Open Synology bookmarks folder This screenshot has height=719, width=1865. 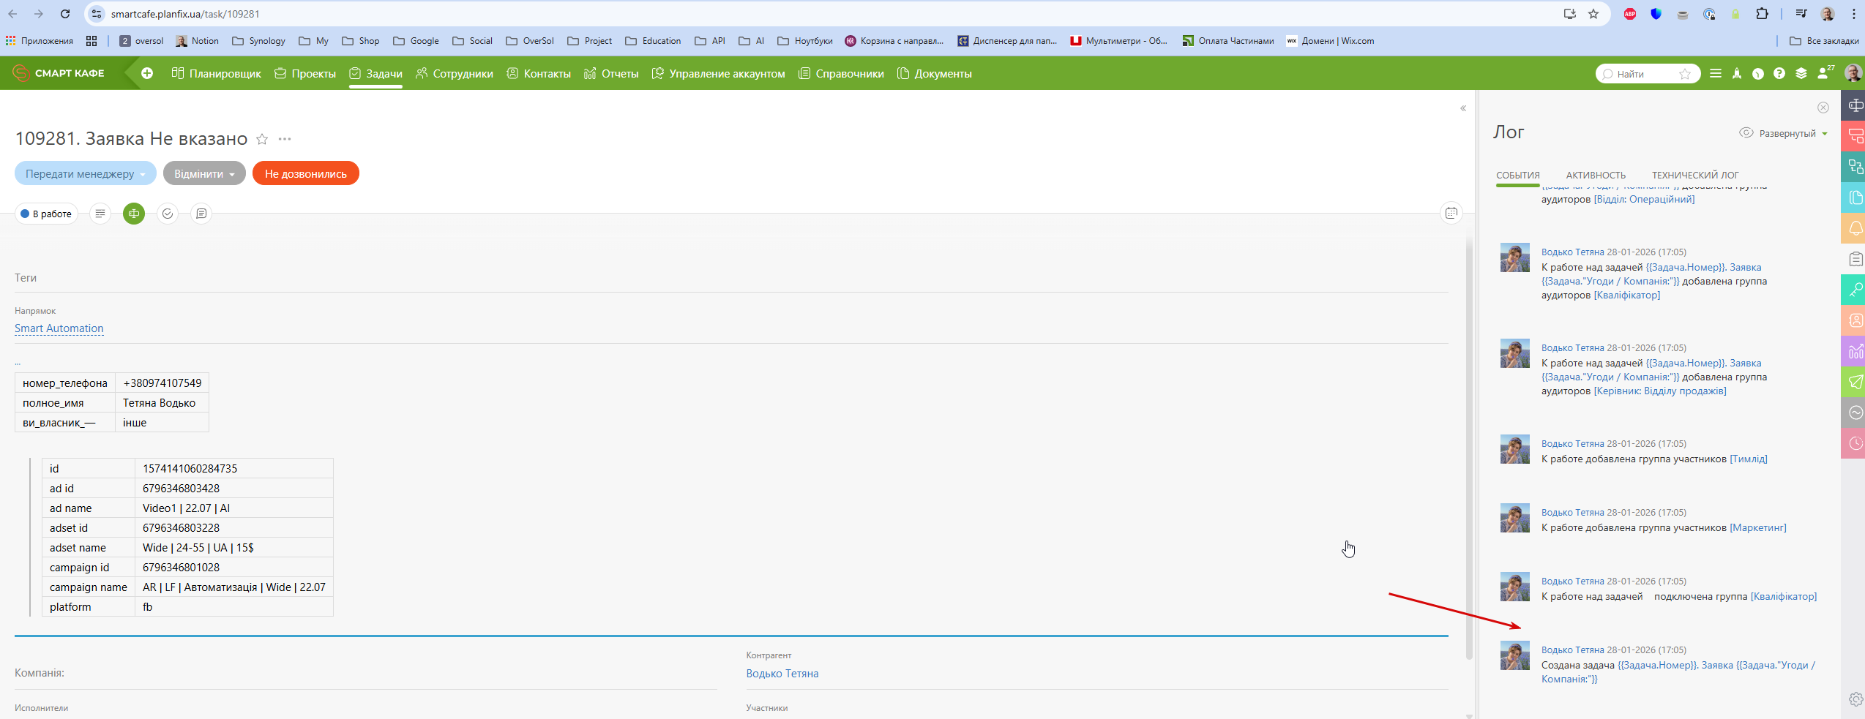[x=258, y=41]
